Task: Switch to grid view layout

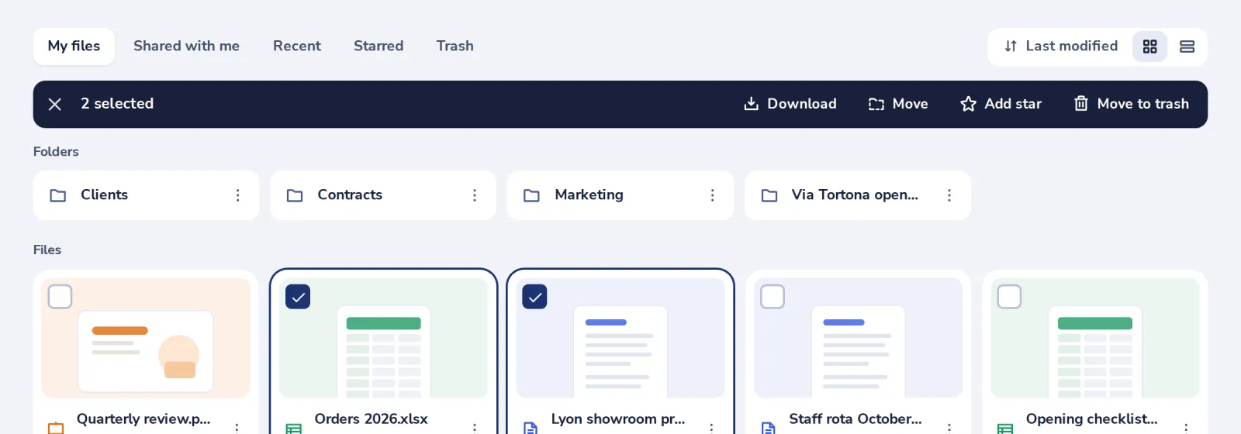Action: tap(1149, 46)
